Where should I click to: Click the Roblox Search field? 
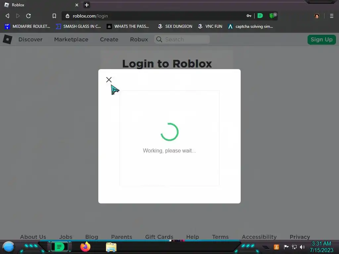pyautogui.click(x=182, y=39)
